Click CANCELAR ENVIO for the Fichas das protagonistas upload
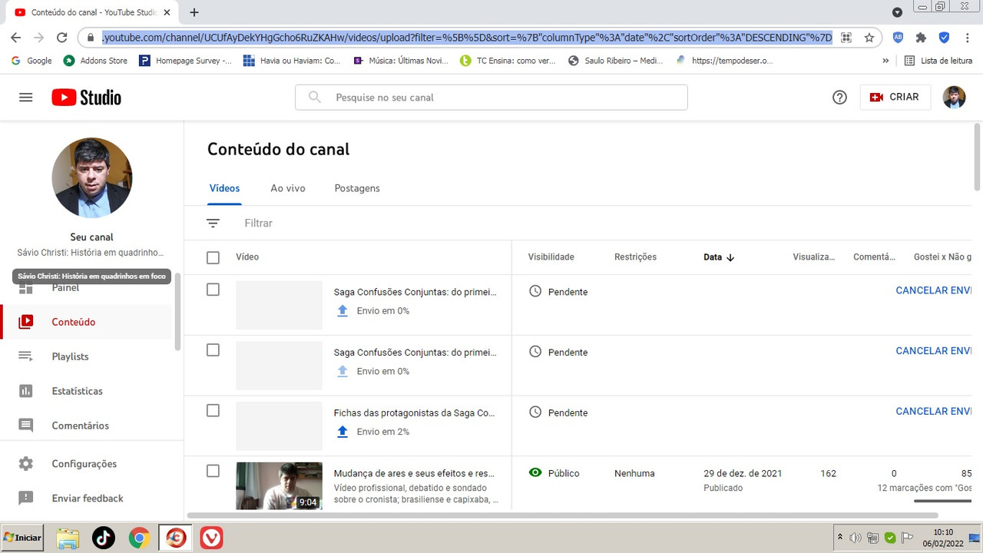 [x=932, y=411]
